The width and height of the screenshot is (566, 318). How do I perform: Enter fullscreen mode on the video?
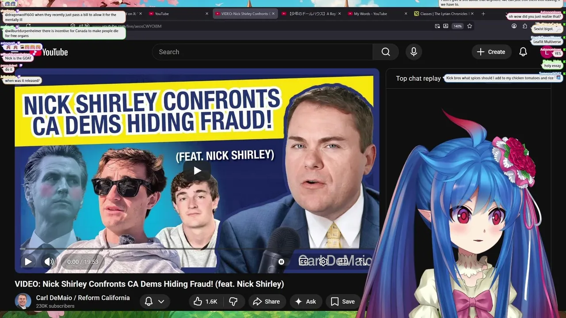363,261
